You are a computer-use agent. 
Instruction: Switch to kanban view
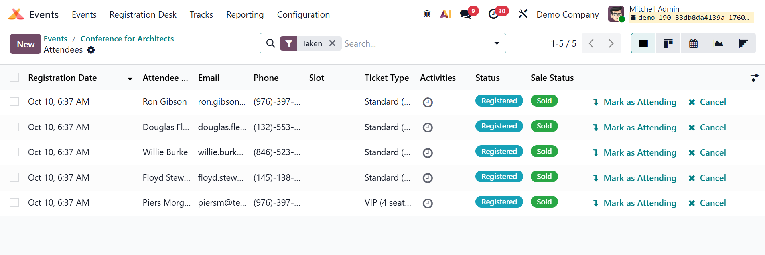tap(668, 43)
